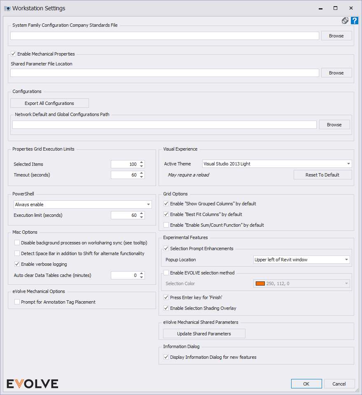
Task: Click the Update Shared Parameters button
Action: coord(204,334)
